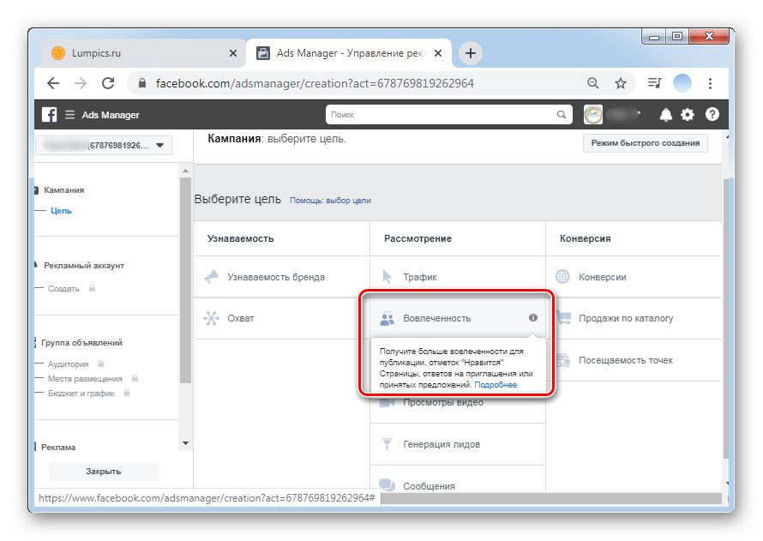Open the help question mark icon
The width and height of the screenshot is (763, 541).
[x=712, y=115]
